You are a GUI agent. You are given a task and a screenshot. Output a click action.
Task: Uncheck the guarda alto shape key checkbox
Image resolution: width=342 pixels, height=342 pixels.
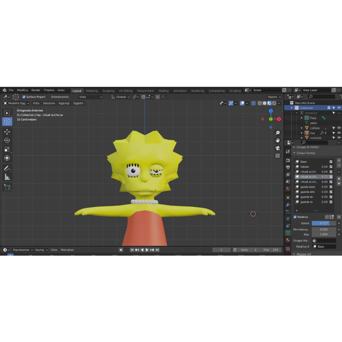coord(331,192)
